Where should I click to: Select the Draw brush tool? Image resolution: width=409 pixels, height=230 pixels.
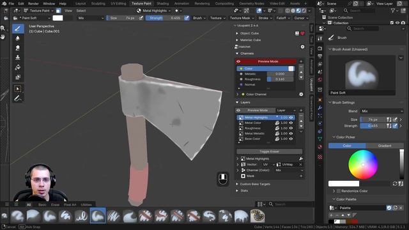click(x=18, y=28)
